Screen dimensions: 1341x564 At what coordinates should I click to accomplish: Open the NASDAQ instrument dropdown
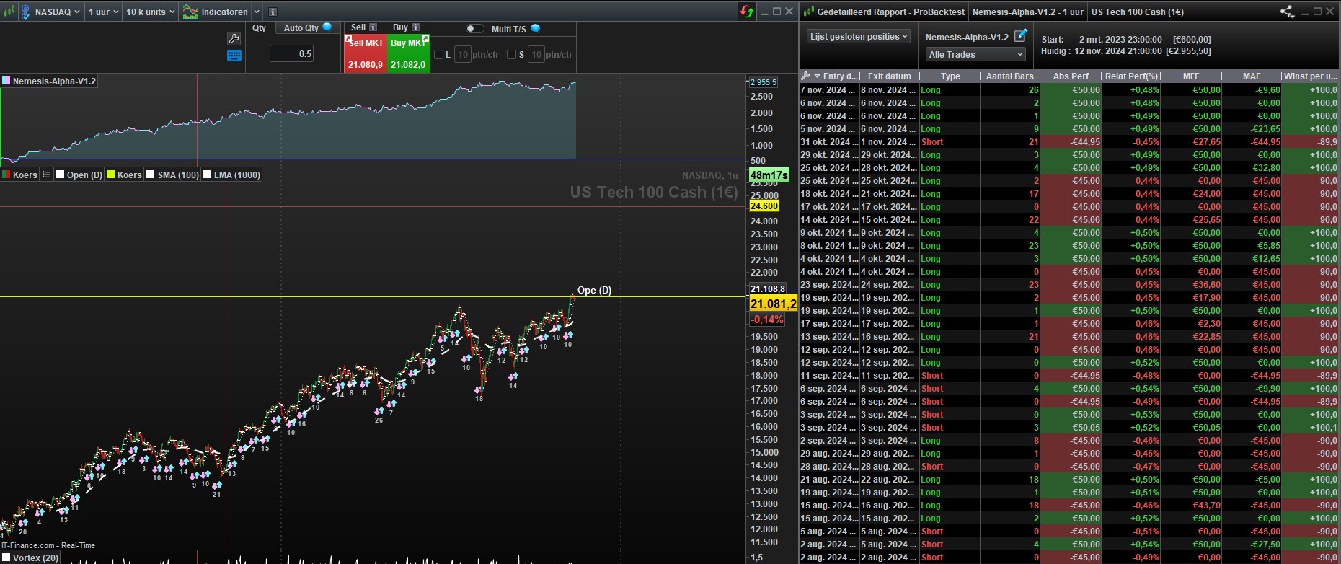[57, 12]
